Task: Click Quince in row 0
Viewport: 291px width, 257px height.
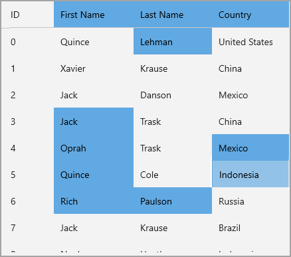Action: [94, 41]
